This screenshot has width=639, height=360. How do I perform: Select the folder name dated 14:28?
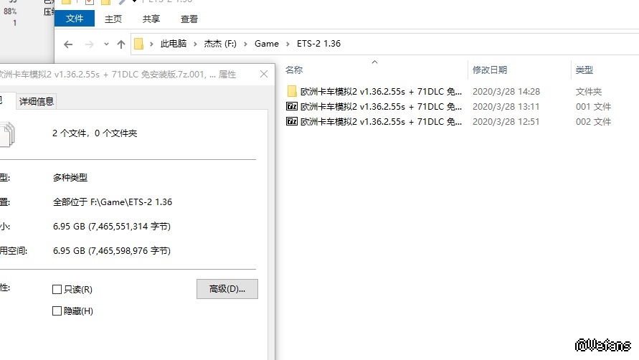click(x=381, y=92)
